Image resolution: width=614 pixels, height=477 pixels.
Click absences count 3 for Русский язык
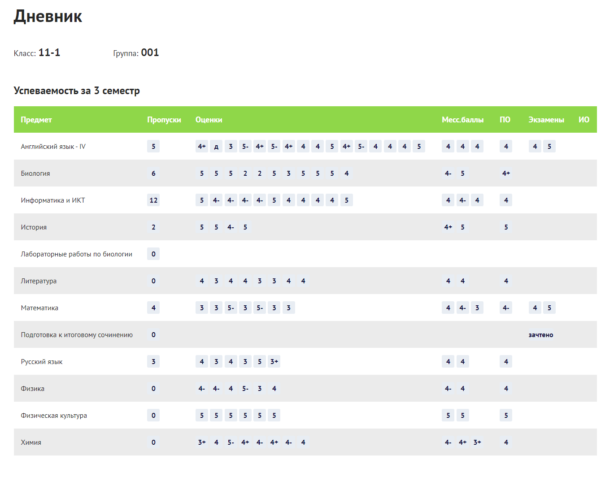point(153,362)
